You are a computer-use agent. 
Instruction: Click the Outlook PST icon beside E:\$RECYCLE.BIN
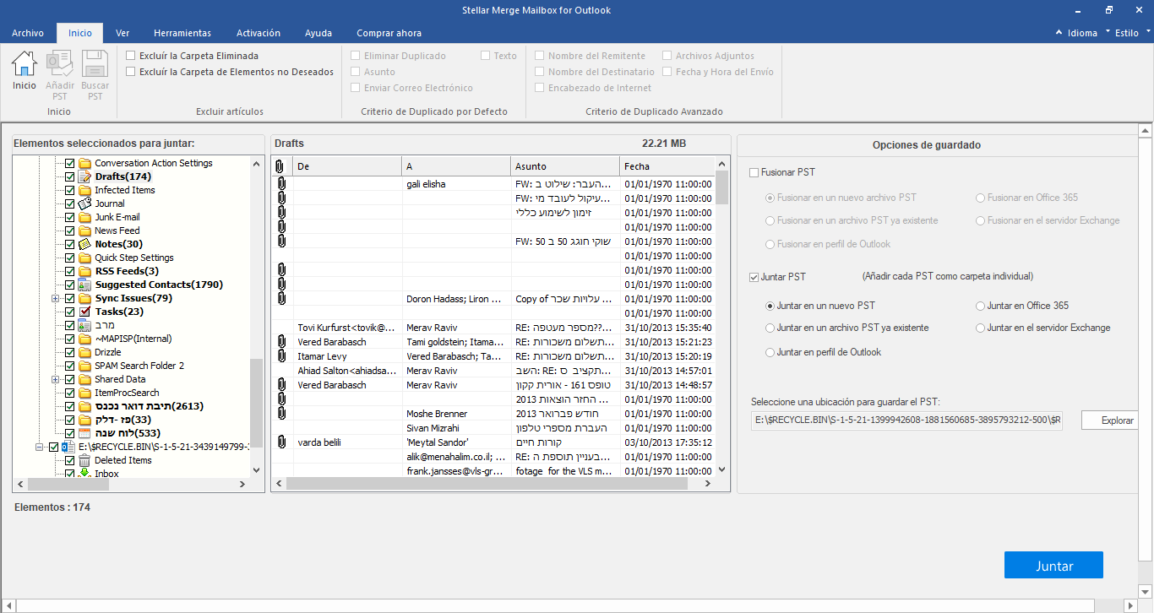pos(68,447)
